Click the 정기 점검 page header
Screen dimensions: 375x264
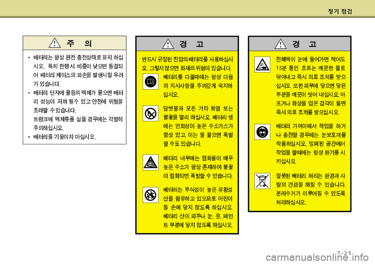pyautogui.click(x=340, y=11)
